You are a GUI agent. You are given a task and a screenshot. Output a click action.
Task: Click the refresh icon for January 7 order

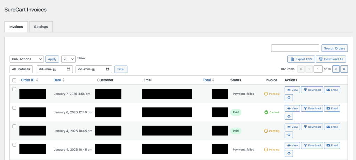pyautogui.click(x=289, y=98)
